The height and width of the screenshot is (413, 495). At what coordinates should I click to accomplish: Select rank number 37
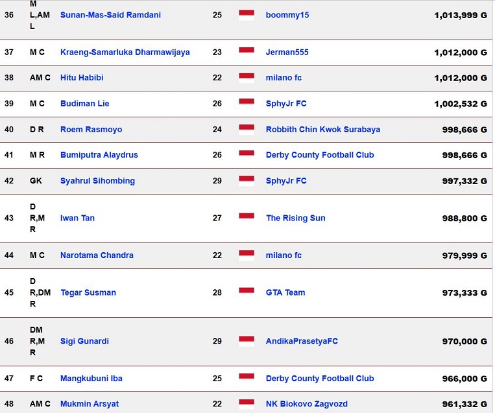(x=9, y=52)
